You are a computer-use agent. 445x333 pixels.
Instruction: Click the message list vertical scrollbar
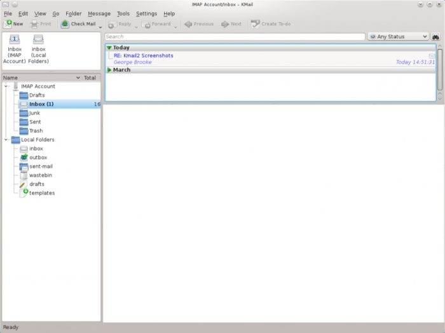coord(439,70)
